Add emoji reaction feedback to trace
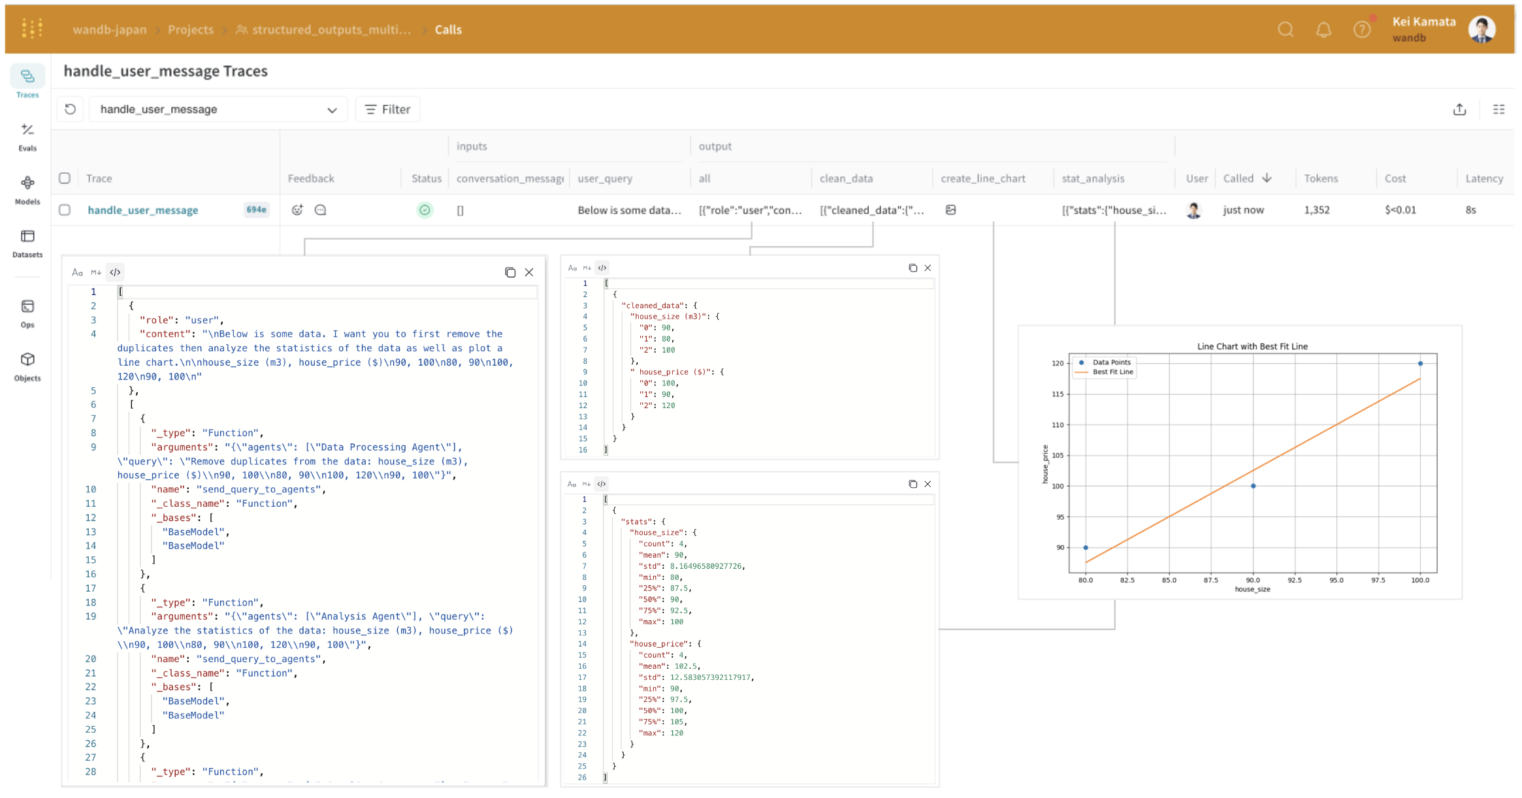Screen dimensions: 1522x798 tap(297, 210)
